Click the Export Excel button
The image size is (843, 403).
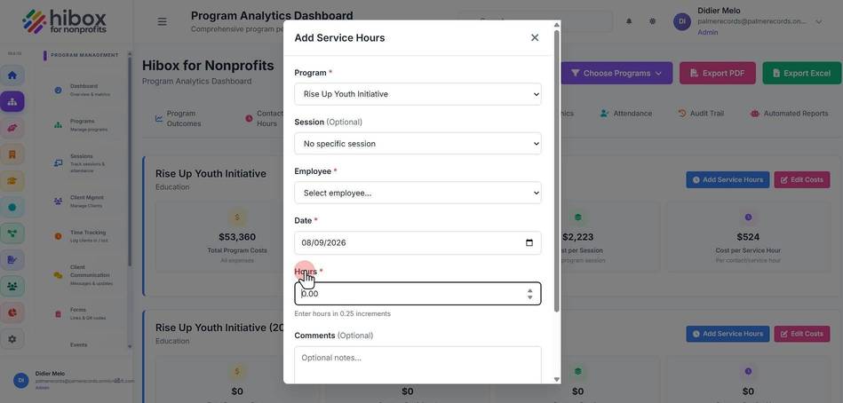click(x=801, y=73)
